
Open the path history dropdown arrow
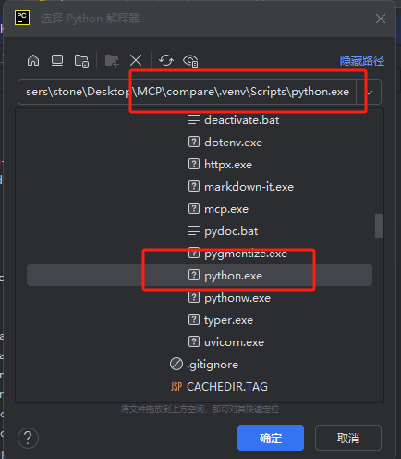[370, 92]
